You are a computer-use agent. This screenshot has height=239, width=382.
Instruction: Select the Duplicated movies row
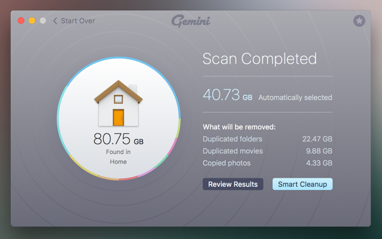(x=267, y=151)
